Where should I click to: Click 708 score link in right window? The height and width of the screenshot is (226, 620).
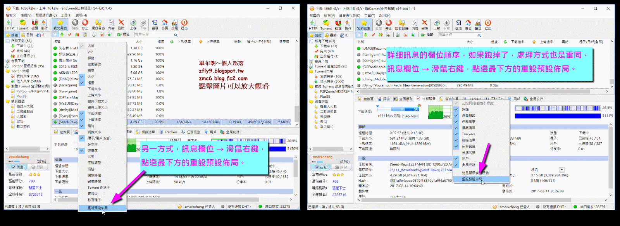coord(335,181)
